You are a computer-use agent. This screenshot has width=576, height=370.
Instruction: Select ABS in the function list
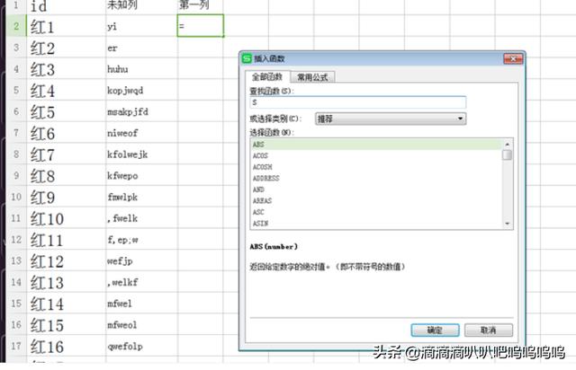tap(376, 145)
